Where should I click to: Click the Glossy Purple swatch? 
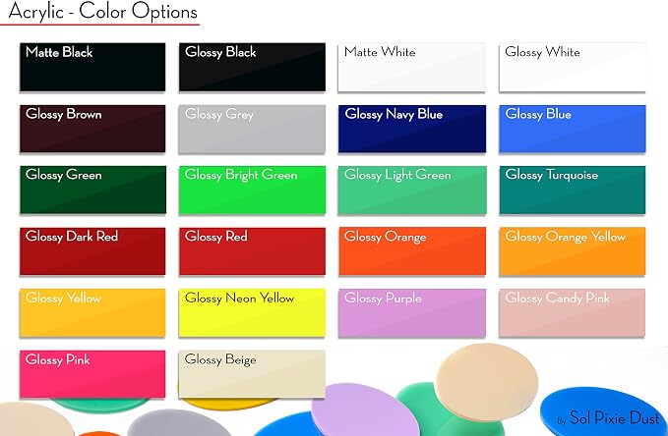point(412,312)
